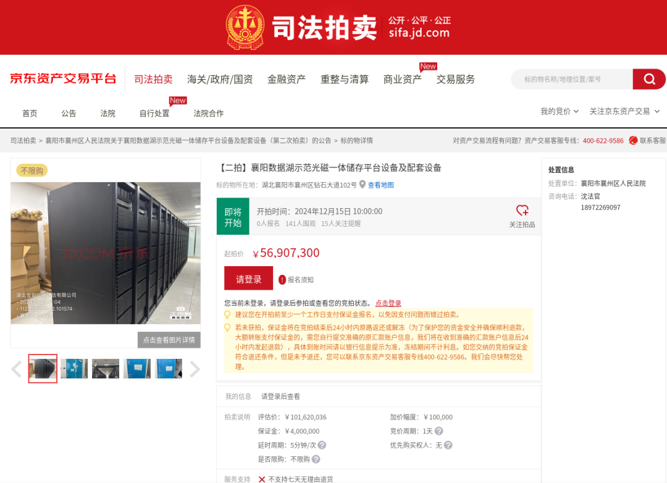The image size is (667, 483).
Task: Click help icon beside 优先购买权人
Action: coord(448,445)
